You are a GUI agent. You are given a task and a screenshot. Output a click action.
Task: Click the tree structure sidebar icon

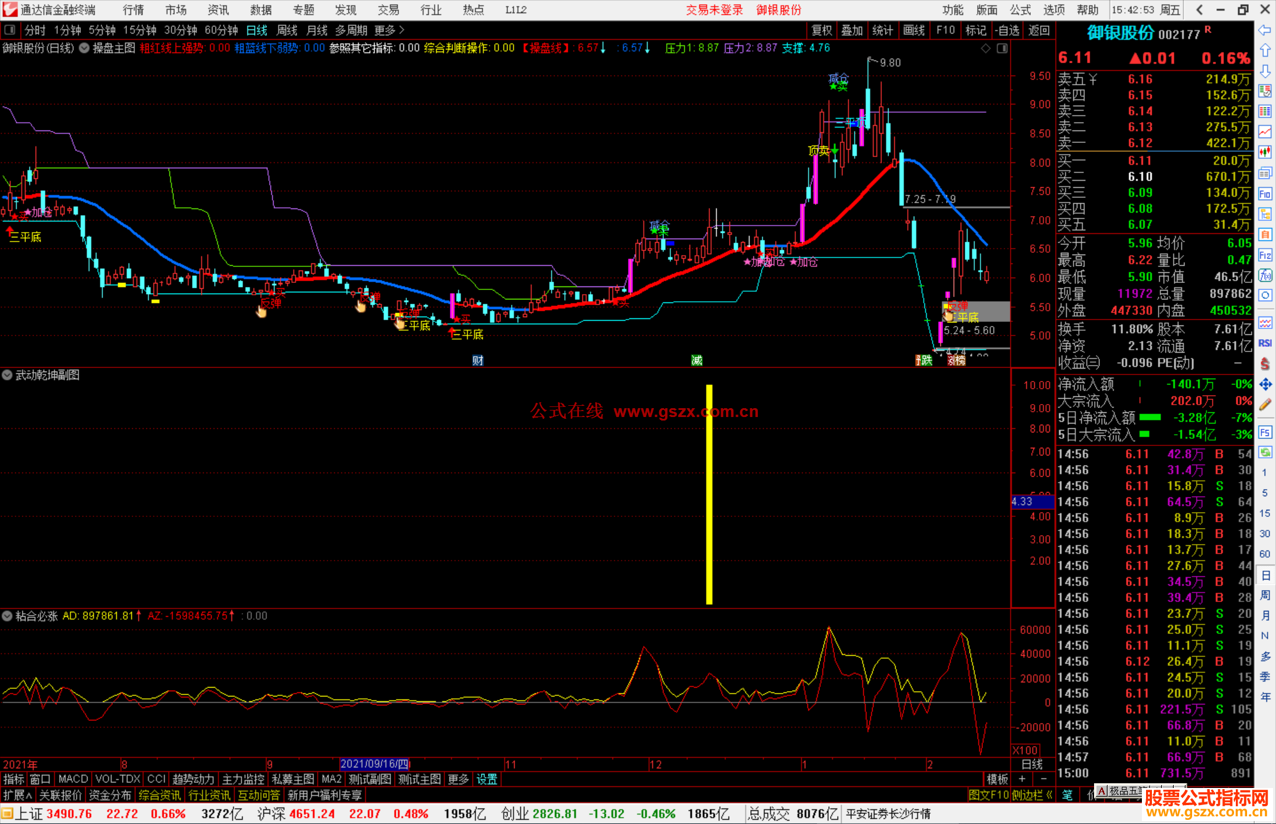[1265, 214]
